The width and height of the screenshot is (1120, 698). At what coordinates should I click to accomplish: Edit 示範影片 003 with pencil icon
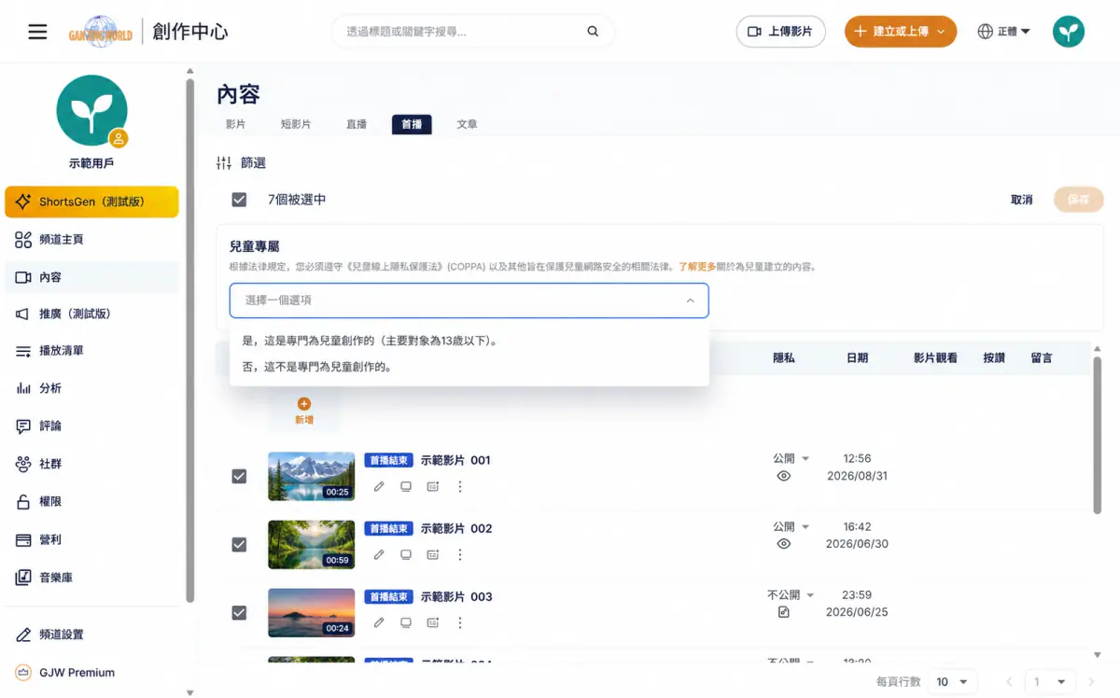pyautogui.click(x=379, y=622)
